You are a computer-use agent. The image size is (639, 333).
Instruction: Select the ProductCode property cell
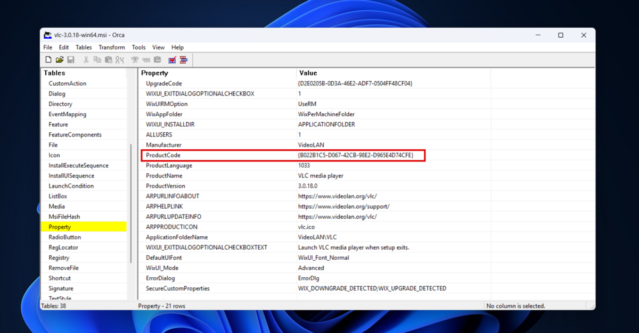point(163,155)
